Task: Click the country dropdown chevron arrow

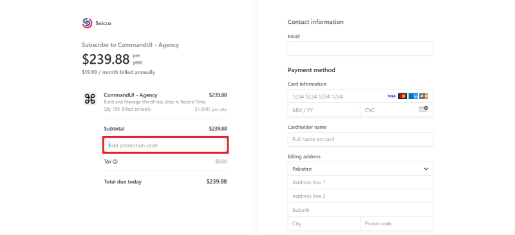Action: 426,169
